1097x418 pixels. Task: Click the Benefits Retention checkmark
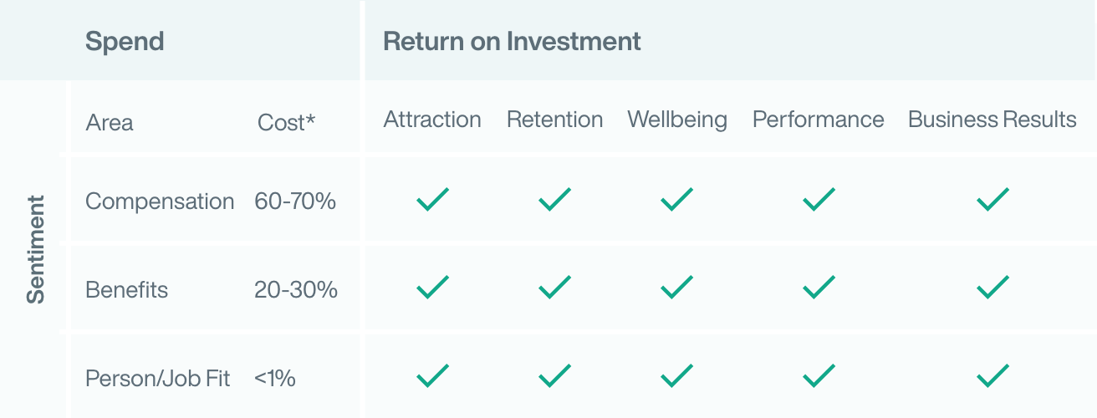554,288
